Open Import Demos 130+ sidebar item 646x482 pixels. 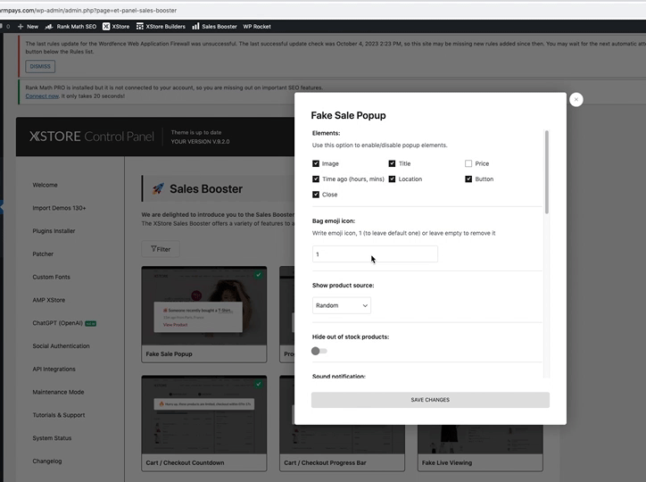point(59,208)
